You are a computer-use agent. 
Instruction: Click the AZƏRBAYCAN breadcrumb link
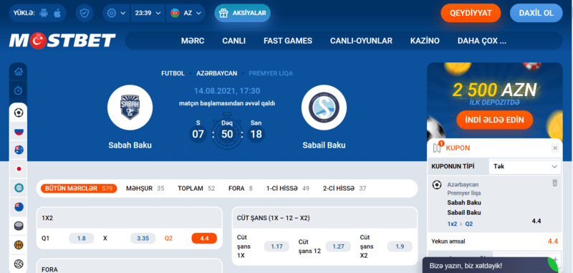coord(217,74)
